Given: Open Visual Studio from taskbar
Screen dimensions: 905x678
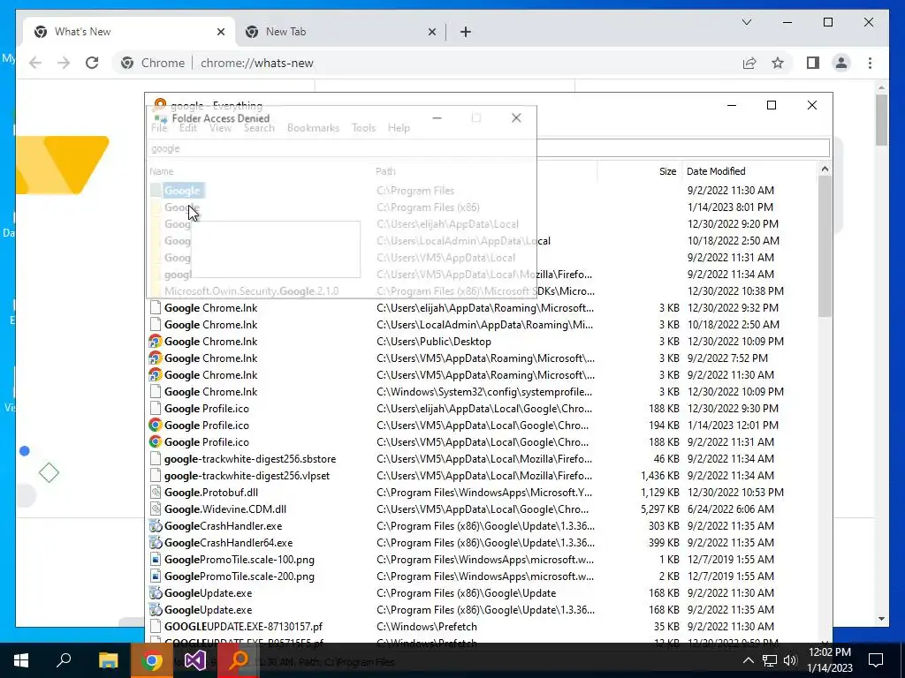Looking at the screenshot, I should pyautogui.click(x=195, y=660).
